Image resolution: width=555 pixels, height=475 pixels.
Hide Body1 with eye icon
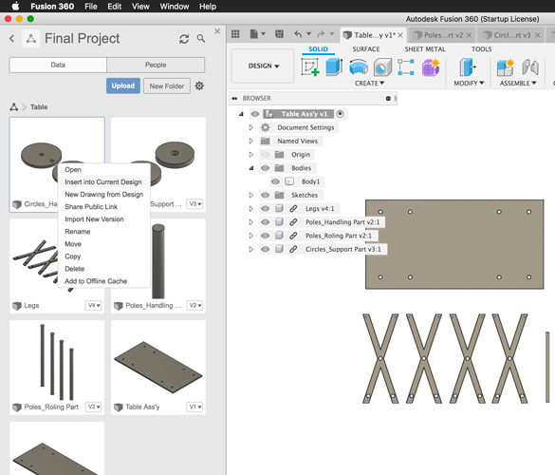pyautogui.click(x=275, y=181)
